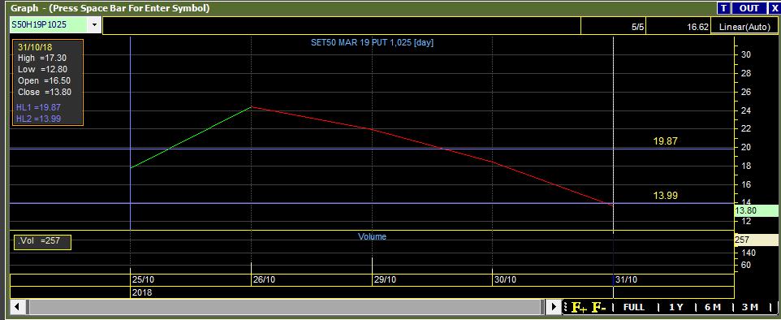Click the 13.99 horizontal line label
Image resolution: width=781 pixels, height=320 pixels.
tap(666, 196)
